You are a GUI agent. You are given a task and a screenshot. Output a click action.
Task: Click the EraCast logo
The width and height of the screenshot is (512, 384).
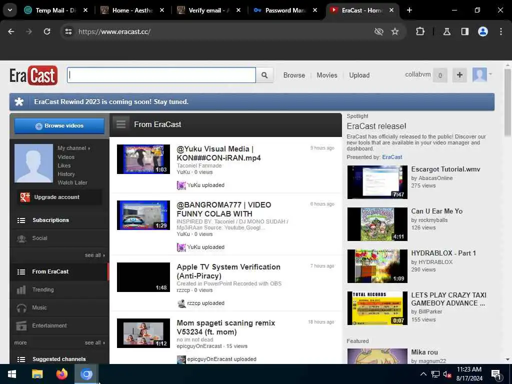click(33, 75)
